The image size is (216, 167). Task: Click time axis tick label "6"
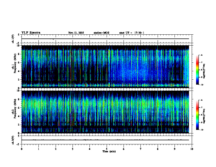tap(124, 149)
